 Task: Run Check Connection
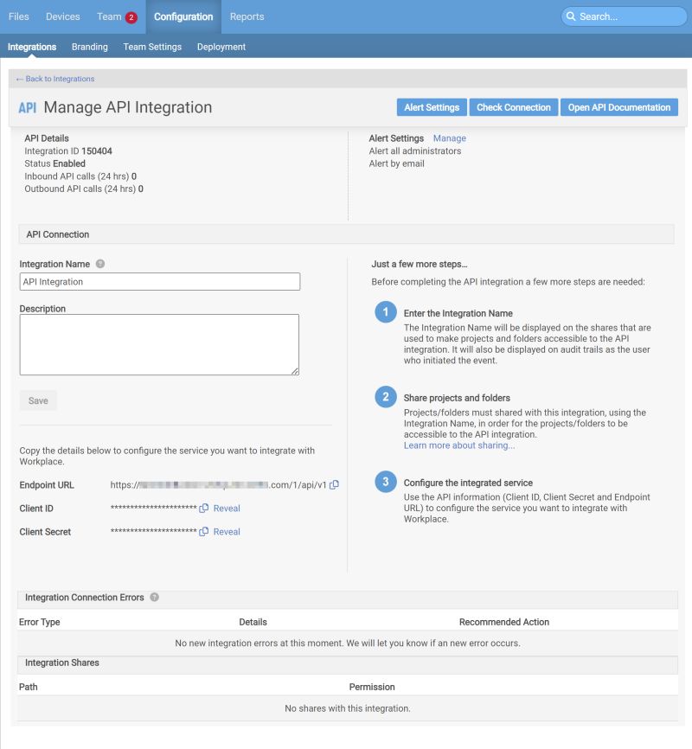(x=511, y=107)
